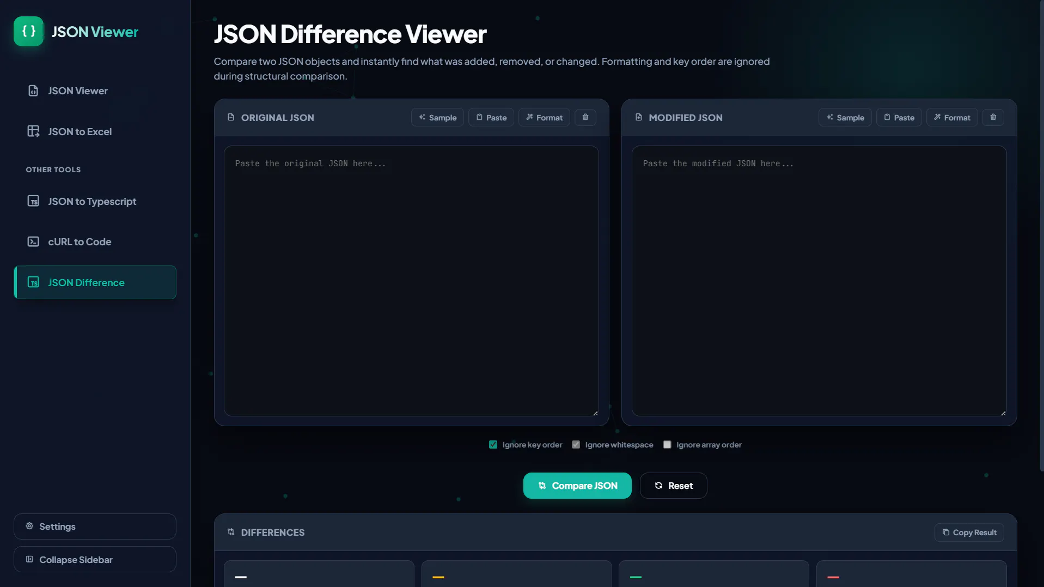1044x587 pixels.
Task: Click the Original JSON resize handle
Action: coord(595,413)
